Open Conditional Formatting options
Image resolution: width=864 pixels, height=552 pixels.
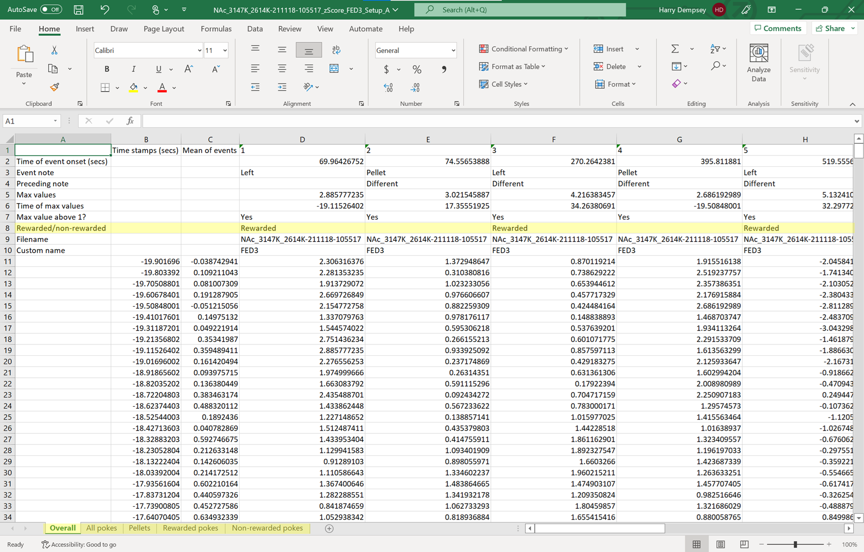523,49
